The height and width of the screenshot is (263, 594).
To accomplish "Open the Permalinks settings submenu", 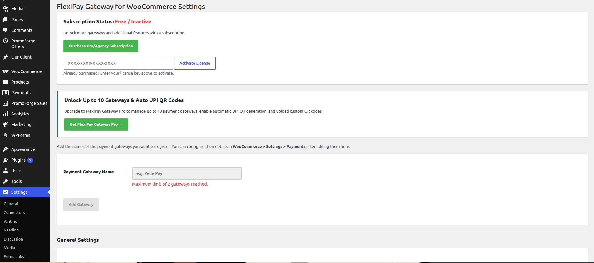I will tap(14, 256).
